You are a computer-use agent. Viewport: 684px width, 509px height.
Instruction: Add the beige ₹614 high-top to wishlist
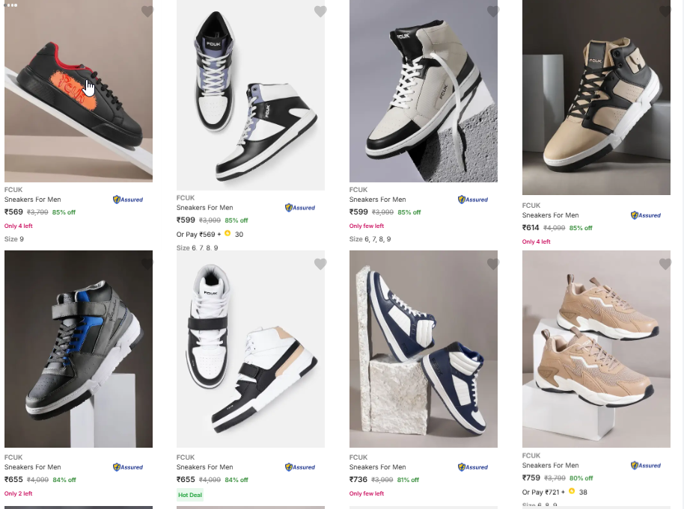click(x=665, y=11)
